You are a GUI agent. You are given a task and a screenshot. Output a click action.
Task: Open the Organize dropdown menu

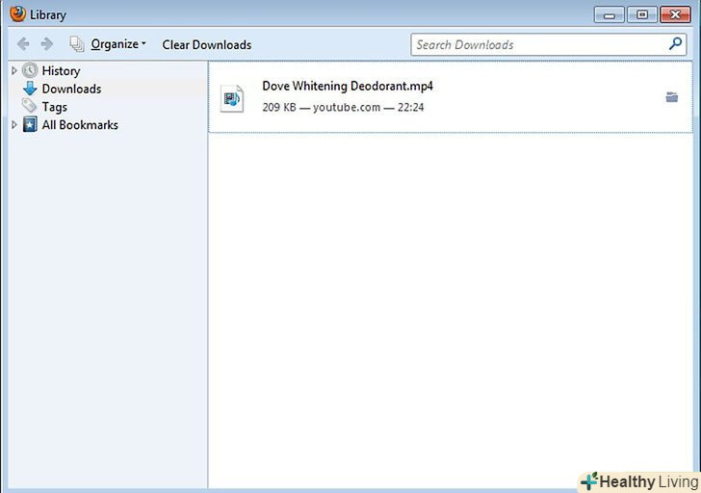(118, 44)
